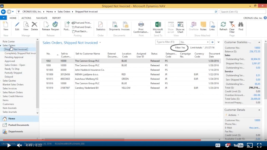Switch to the ACTIONS ribbon tab
The width and height of the screenshot is (267, 150).
point(26,18)
